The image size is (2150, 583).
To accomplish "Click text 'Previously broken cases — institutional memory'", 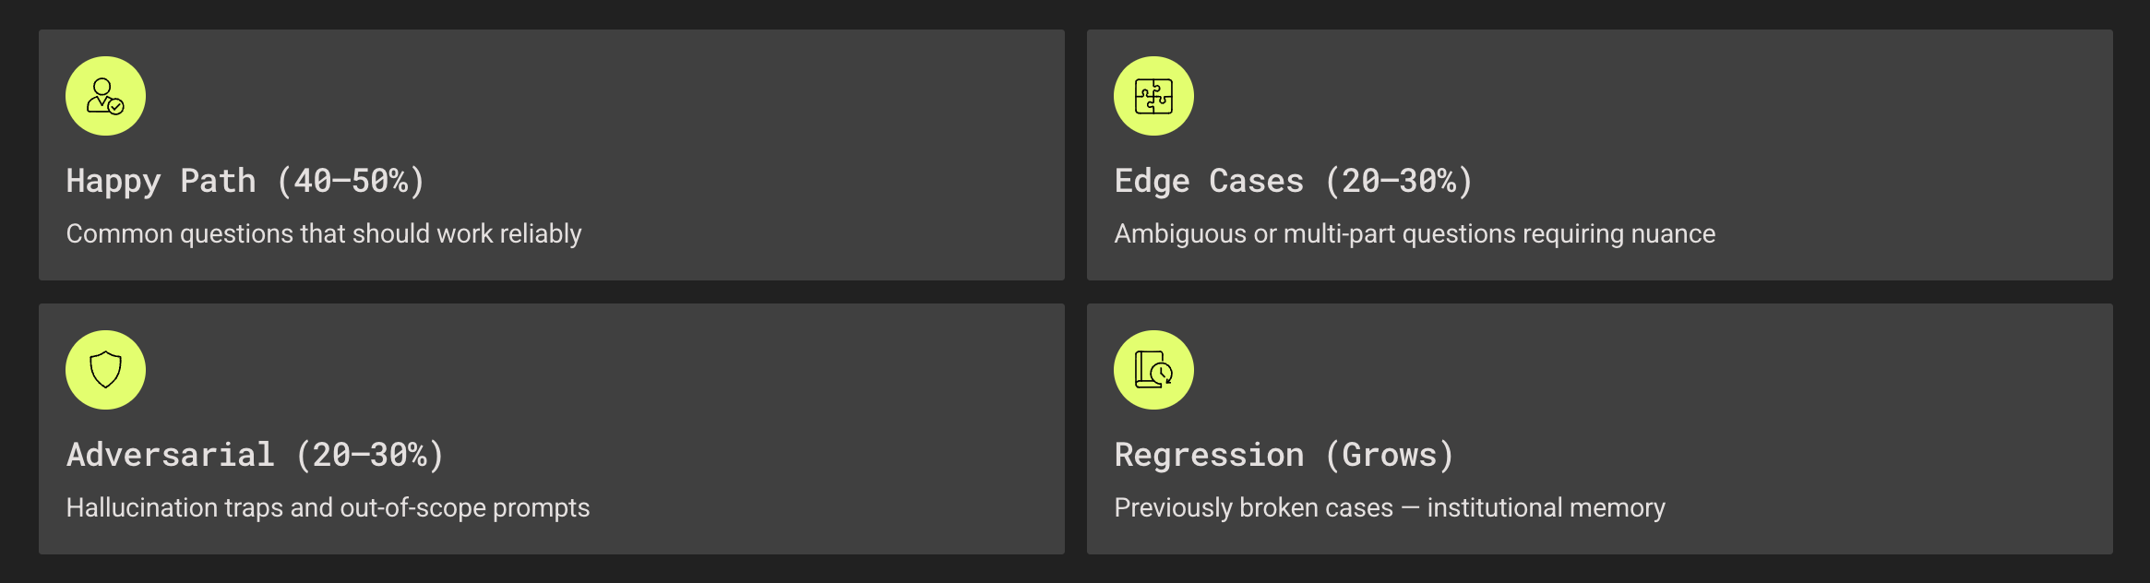I will (1390, 507).
